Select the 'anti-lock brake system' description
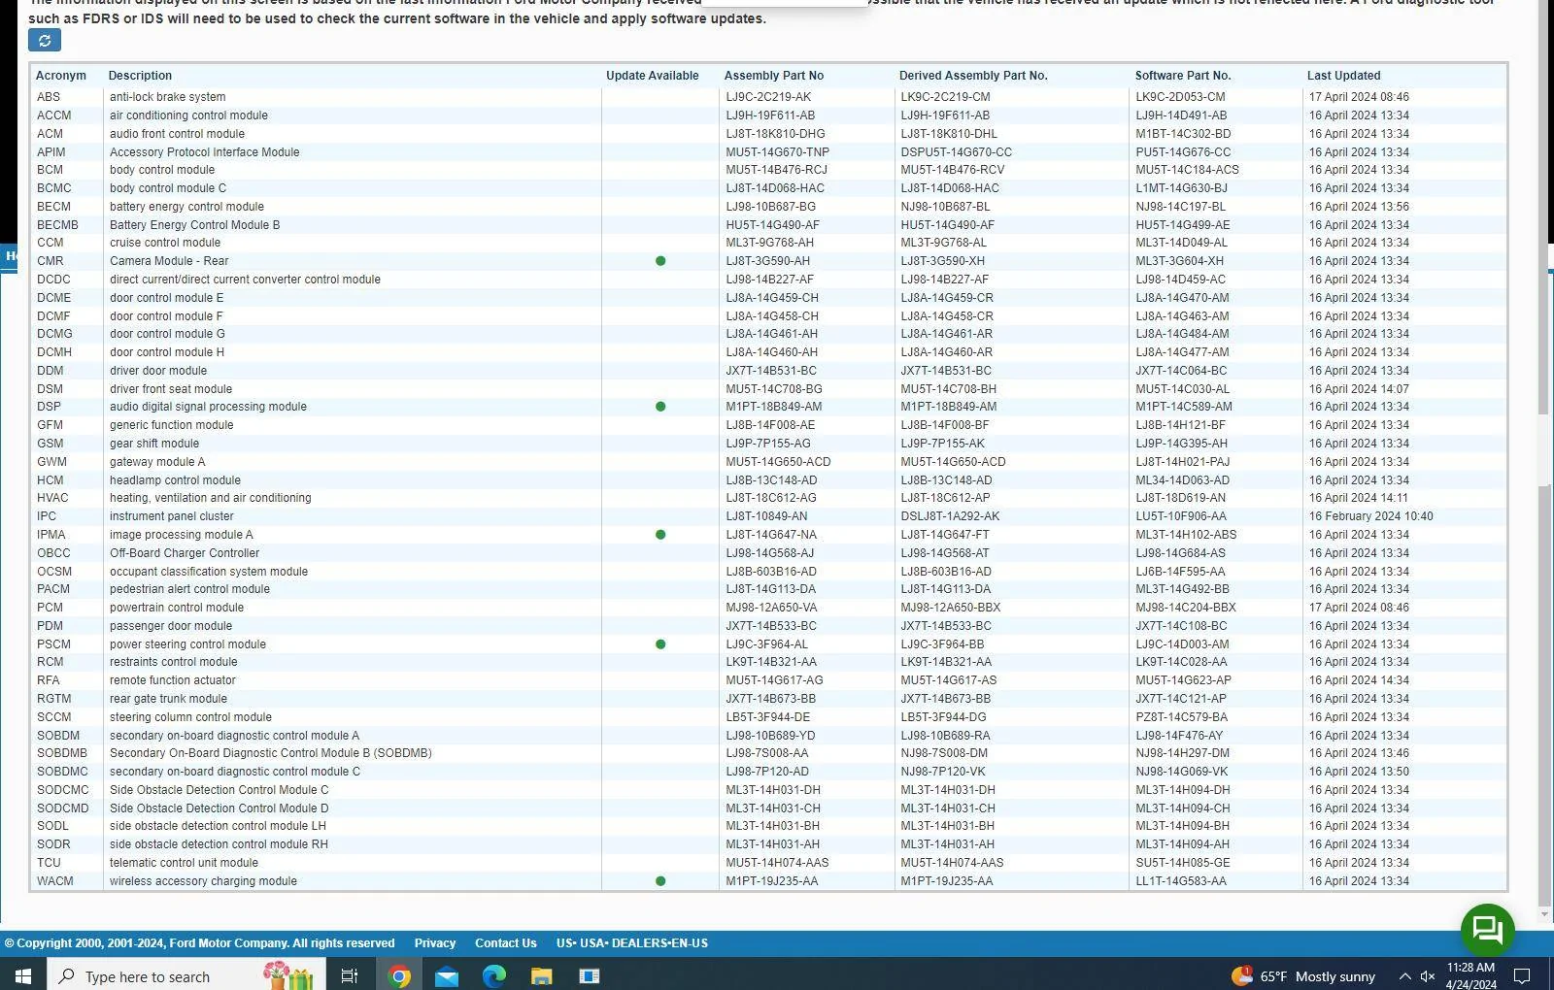The image size is (1554, 990). tap(167, 97)
